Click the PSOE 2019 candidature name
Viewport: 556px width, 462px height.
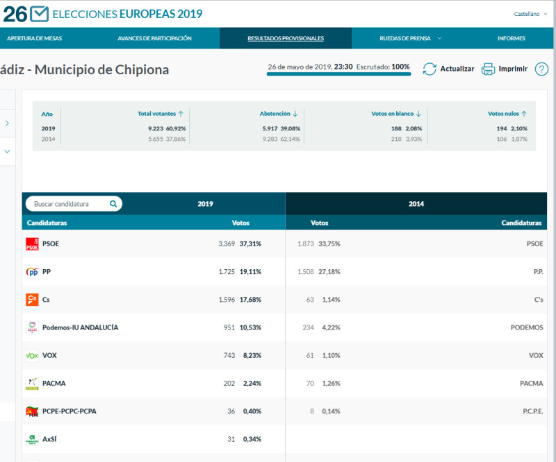click(x=51, y=244)
